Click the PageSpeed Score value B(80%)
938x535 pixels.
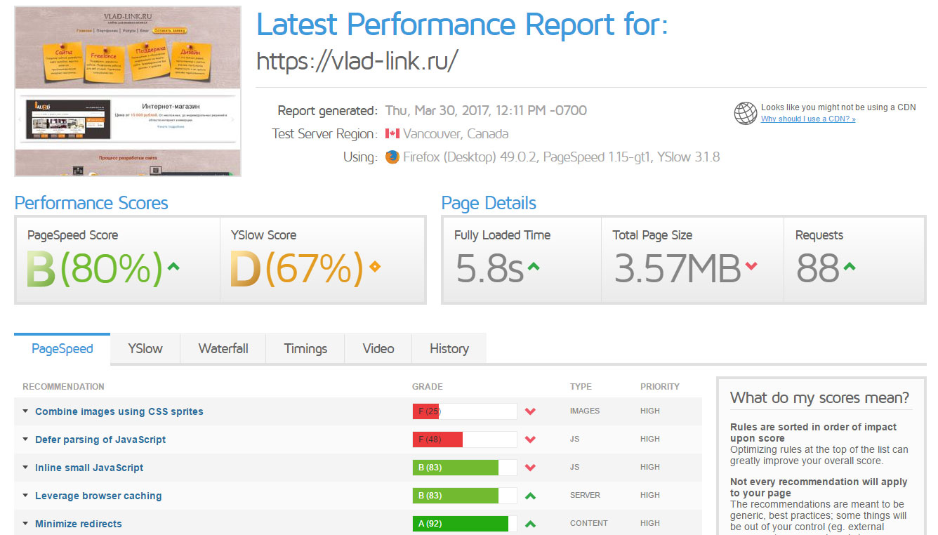coord(94,269)
